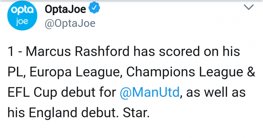Image resolution: width=263 pixels, height=138 pixels.
Task: Open the @ManUtd mention link
Action: [150, 92]
